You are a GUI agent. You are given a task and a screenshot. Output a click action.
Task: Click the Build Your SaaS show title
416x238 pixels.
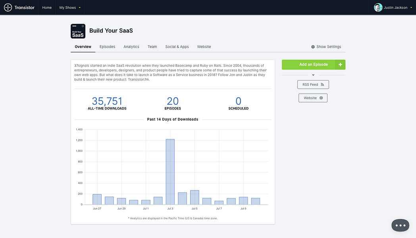pyautogui.click(x=111, y=31)
